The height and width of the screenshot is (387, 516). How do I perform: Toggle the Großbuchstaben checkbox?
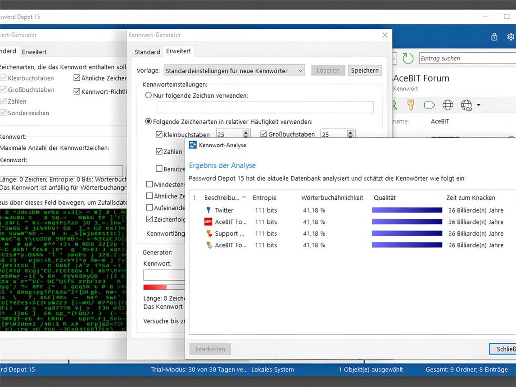(x=264, y=134)
